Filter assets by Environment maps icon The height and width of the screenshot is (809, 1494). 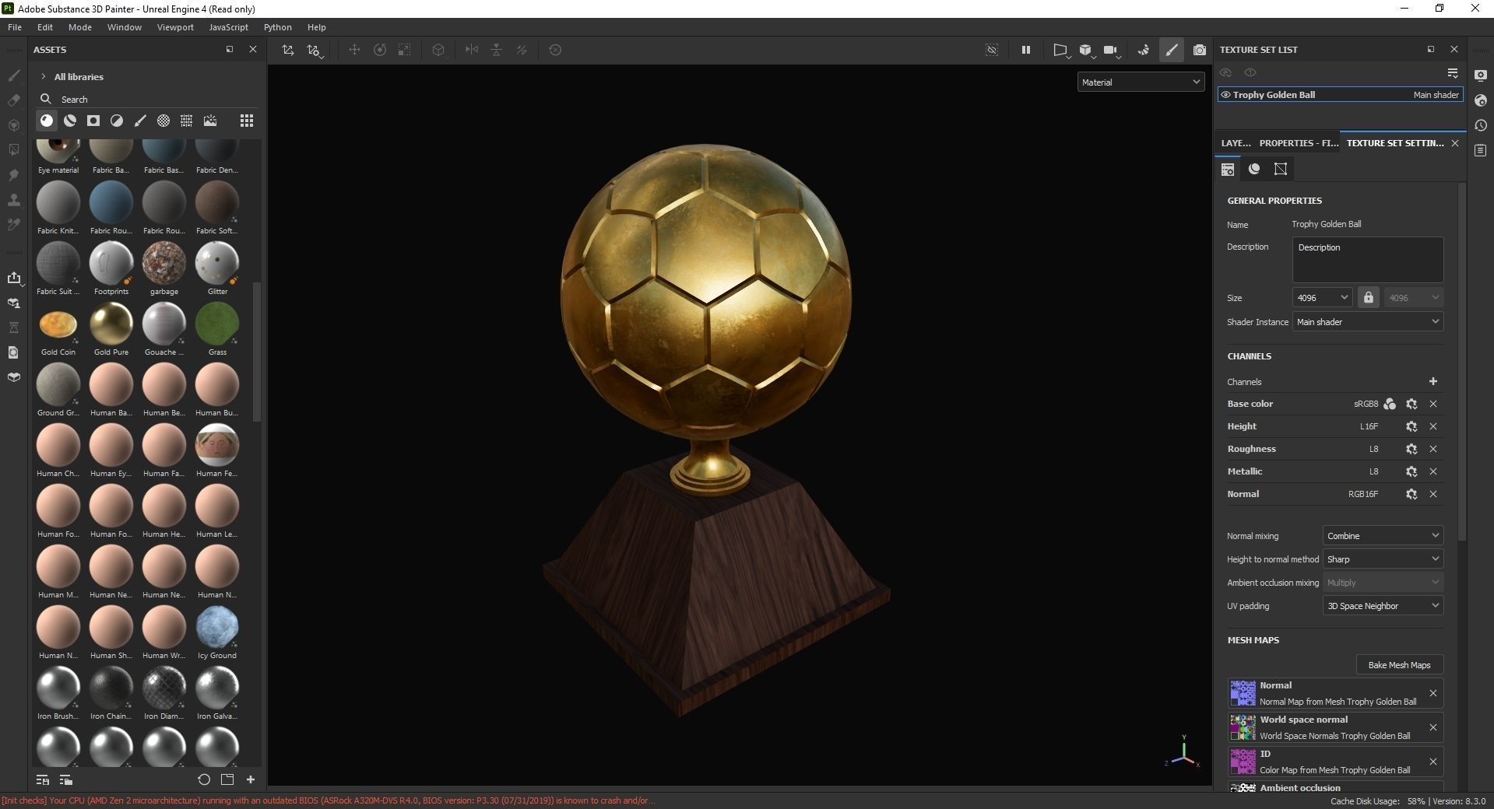point(210,121)
